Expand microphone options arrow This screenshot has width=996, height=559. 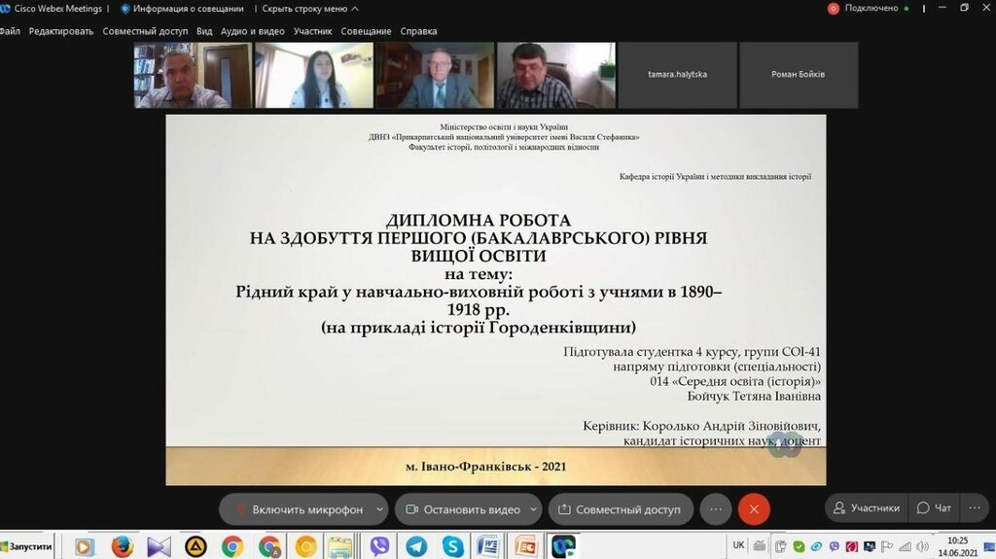click(379, 509)
